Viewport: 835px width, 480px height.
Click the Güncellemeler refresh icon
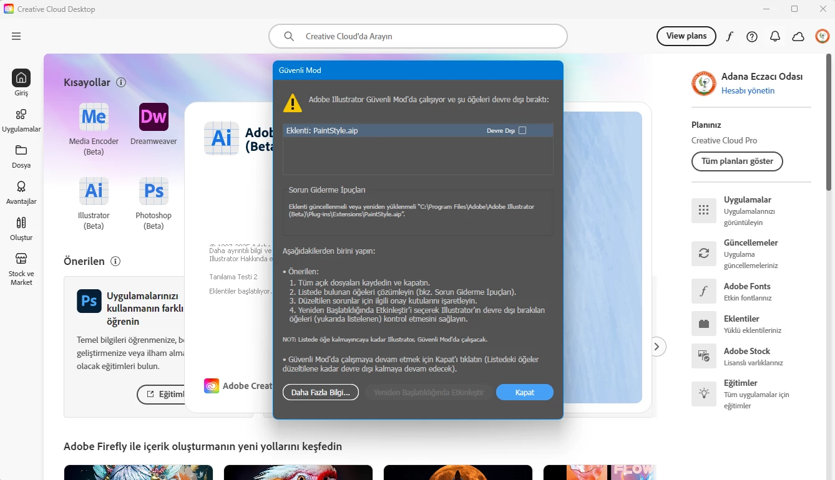[704, 254]
